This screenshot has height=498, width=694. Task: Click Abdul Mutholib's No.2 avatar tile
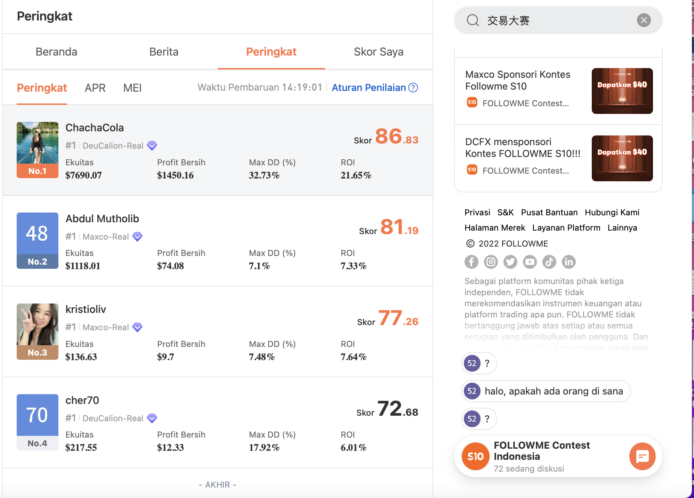pos(38,240)
